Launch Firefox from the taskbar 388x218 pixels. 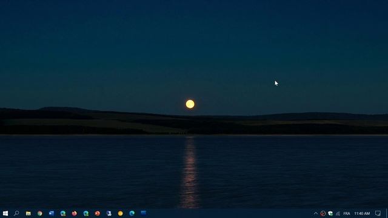point(74,213)
